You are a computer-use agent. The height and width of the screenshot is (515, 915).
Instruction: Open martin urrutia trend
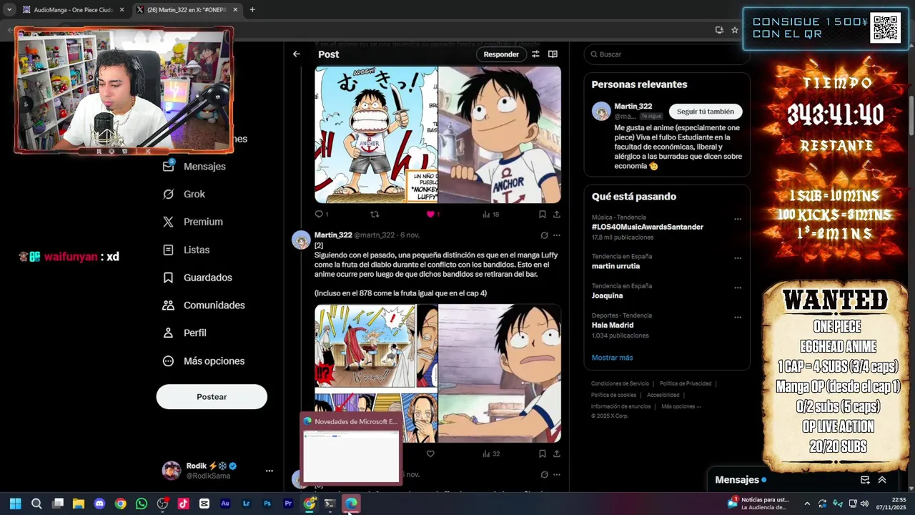point(615,266)
